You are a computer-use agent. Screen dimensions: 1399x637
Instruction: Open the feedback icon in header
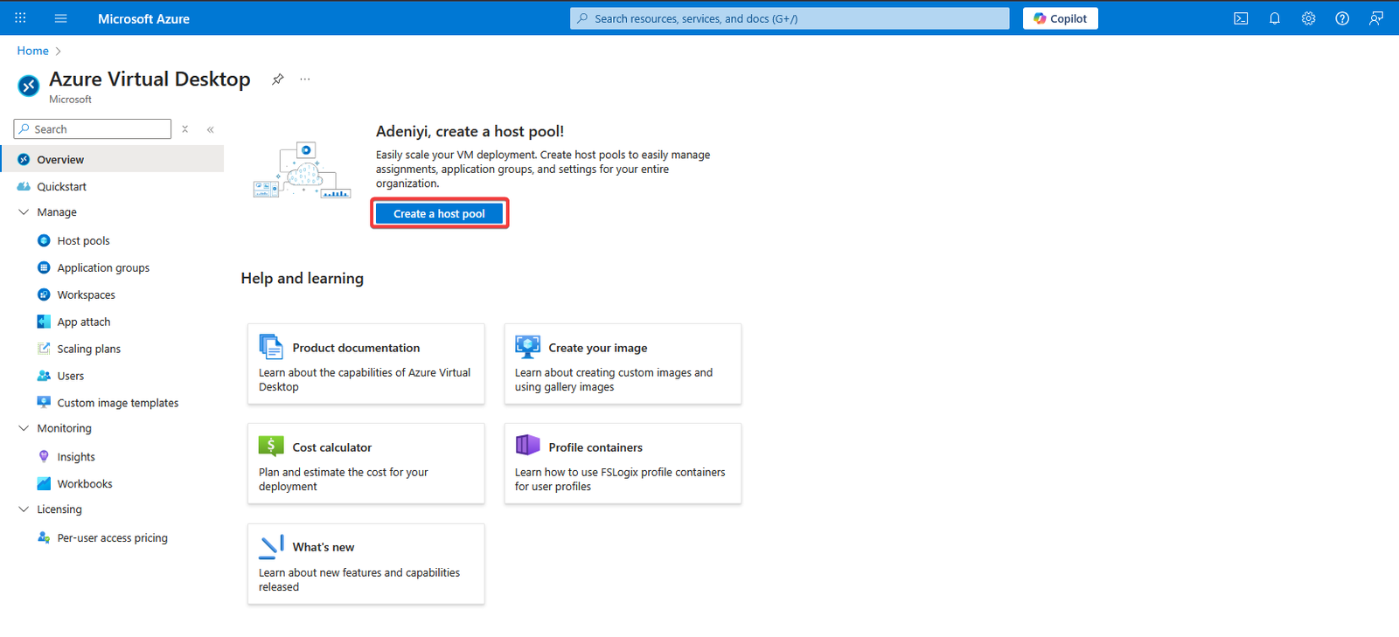point(1376,18)
